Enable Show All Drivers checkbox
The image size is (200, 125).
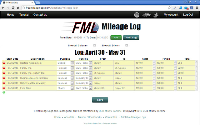(127, 45)
